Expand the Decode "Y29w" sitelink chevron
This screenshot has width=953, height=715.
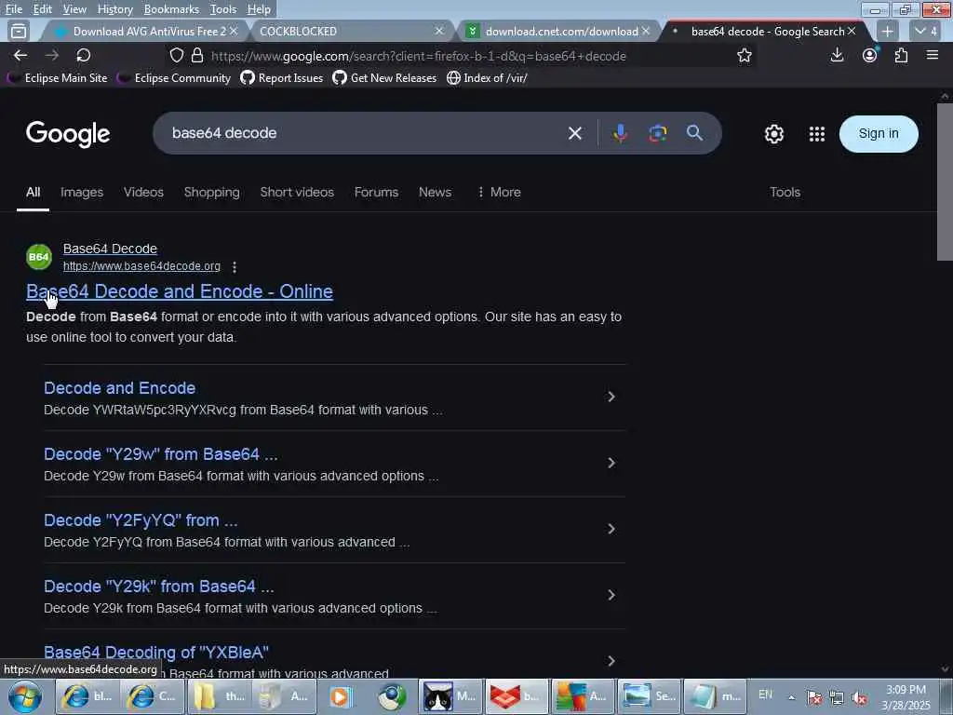611,464
